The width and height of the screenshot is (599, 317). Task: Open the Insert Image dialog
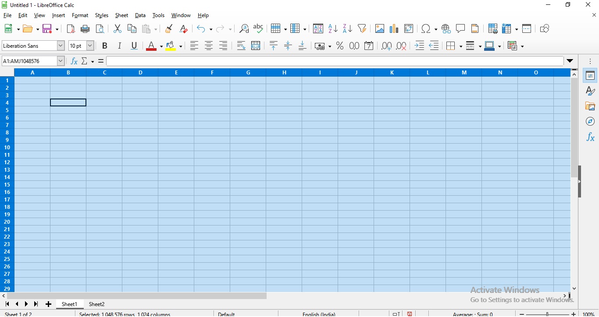pyautogui.click(x=380, y=28)
